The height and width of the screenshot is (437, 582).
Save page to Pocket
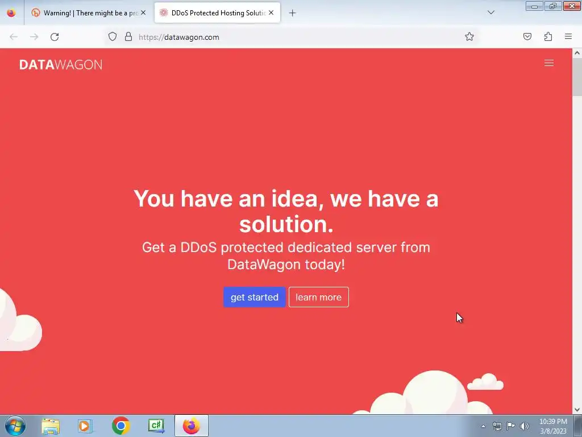click(527, 36)
